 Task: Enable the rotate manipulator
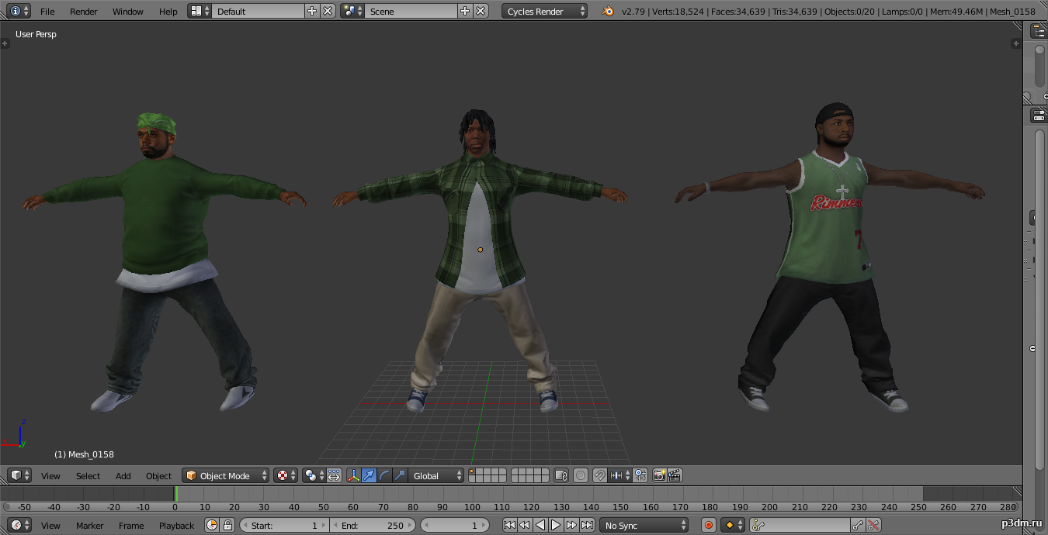tap(385, 475)
